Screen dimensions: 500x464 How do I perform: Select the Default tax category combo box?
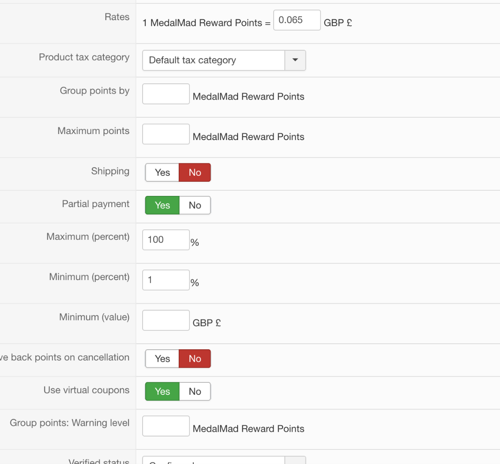click(213, 60)
